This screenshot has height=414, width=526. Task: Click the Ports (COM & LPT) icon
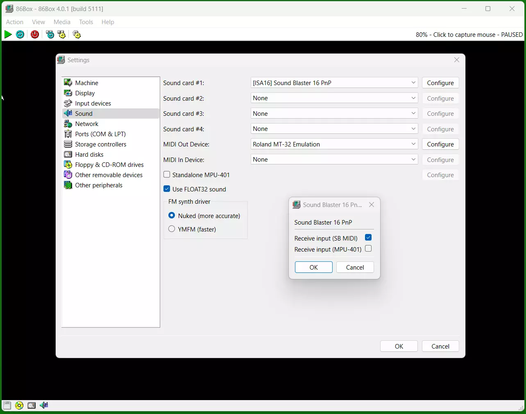pyautogui.click(x=68, y=134)
